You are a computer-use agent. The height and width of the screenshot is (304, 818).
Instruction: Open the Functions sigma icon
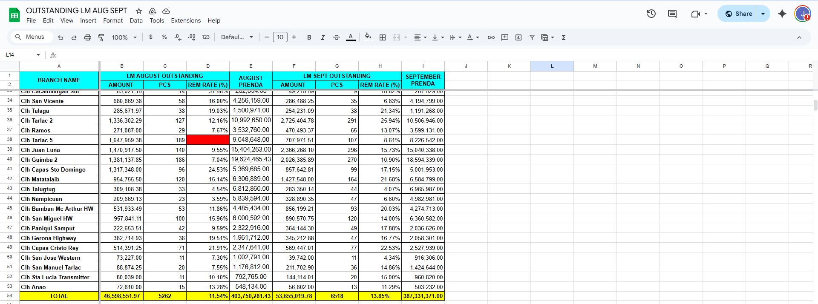coord(564,37)
